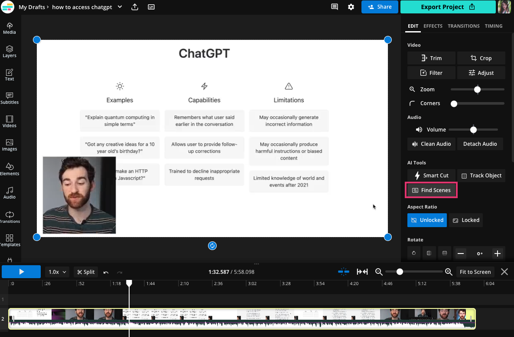This screenshot has width=514, height=337.
Task: Click Find Scenes under AI Tools
Action: click(431, 190)
